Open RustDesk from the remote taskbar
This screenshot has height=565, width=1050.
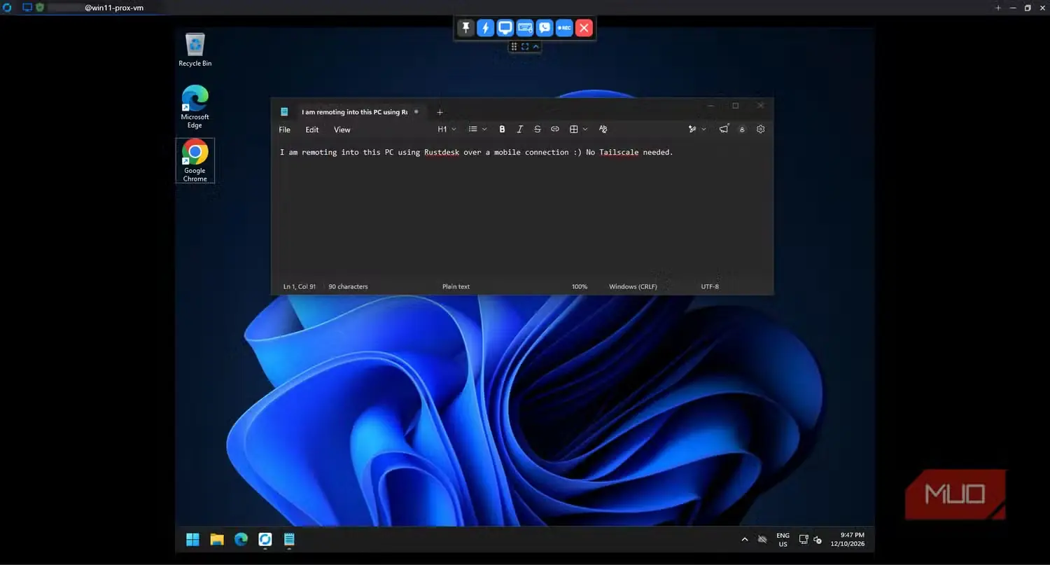(x=265, y=539)
